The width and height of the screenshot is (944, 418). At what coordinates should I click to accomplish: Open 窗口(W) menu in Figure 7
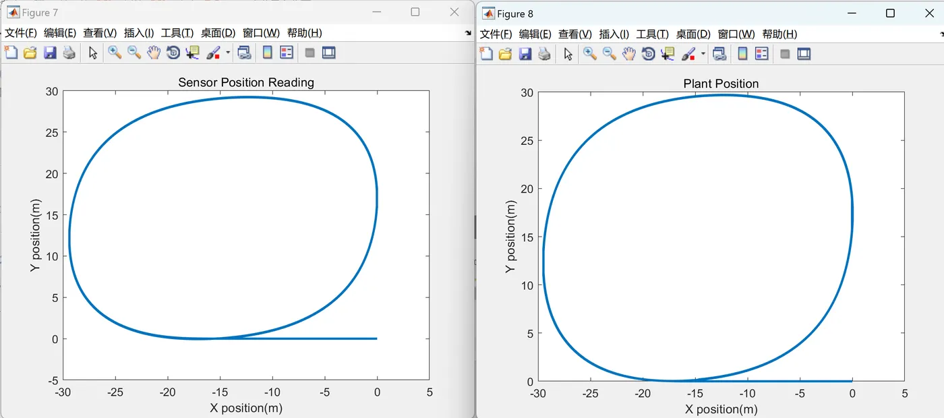(x=261, y=32)
